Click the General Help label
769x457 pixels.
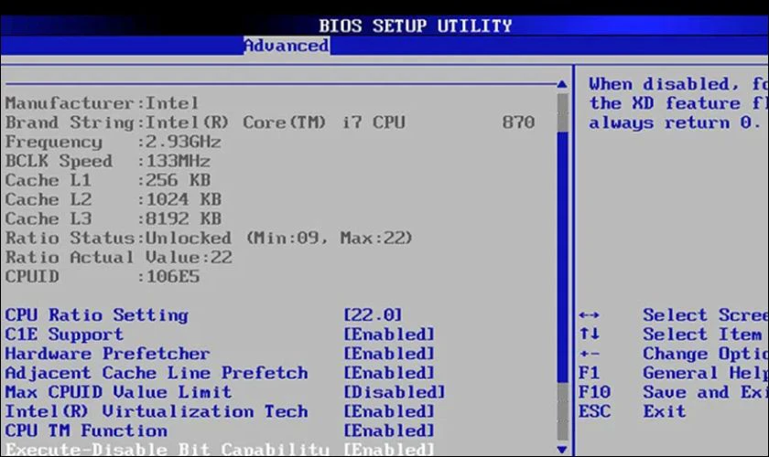pyautogui.click(x=706, y=373)
